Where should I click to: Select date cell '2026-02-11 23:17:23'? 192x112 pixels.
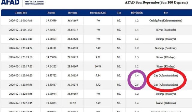(21, 66)
